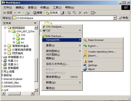The height and width of the screenshot is (101, 131).
Task: Click the 转到 go button
Action: [x=124, y=18]
